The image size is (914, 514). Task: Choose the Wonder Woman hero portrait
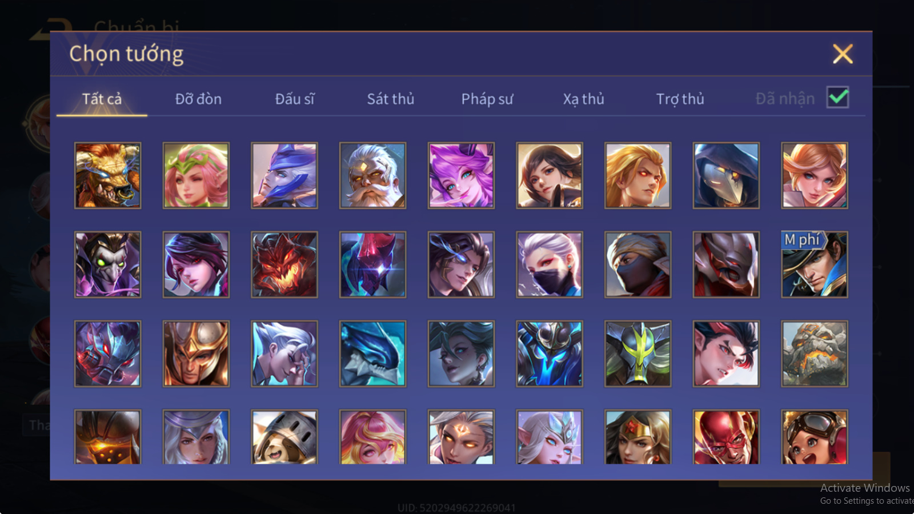[x=638, y=437]
